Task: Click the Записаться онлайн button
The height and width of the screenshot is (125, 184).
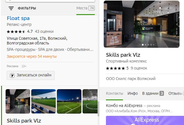Action: [x=31, y=75]
